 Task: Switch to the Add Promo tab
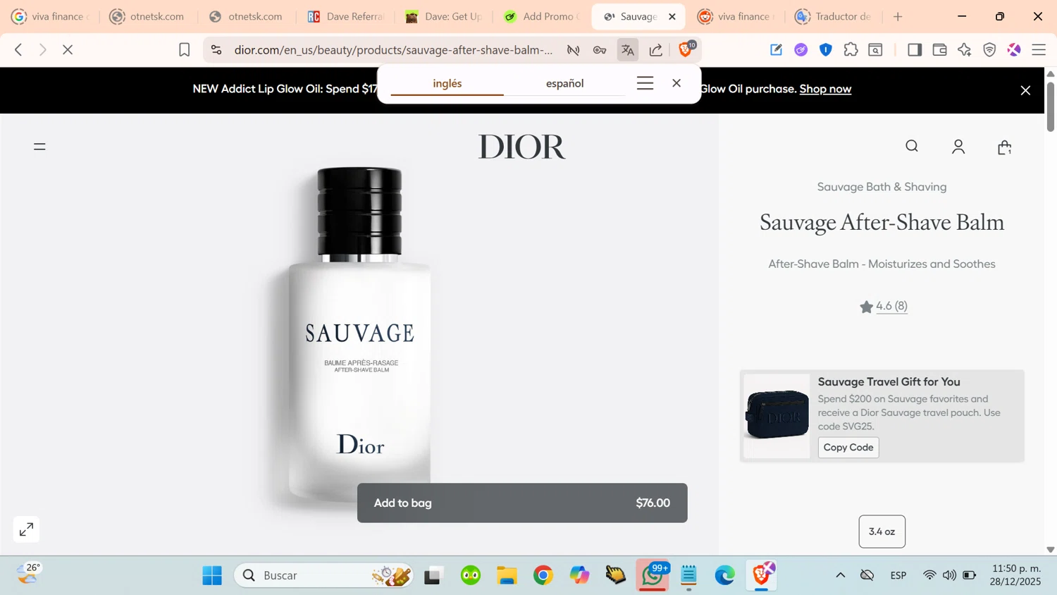tap(543, 16)
